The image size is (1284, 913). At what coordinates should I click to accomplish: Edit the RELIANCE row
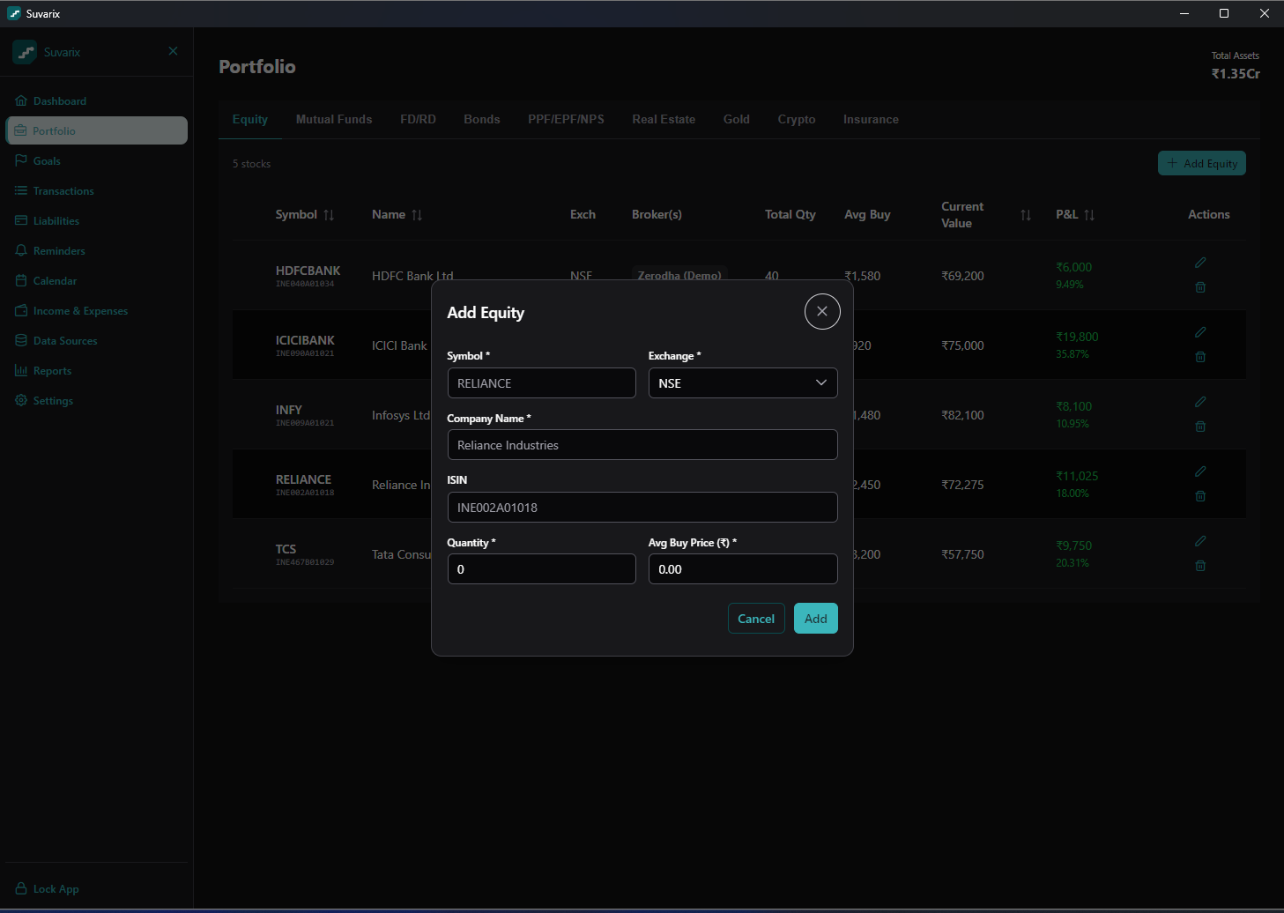[1200, 471]
